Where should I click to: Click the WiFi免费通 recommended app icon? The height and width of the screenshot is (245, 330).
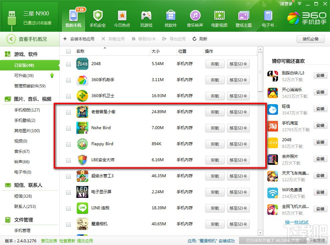point(273,193)
